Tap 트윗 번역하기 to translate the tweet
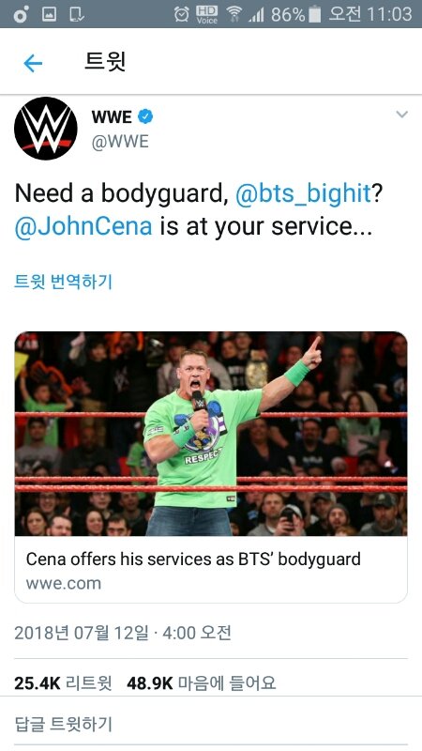The width and height of the screenshot is (422, 751). pyautogui.click(x=63, y=282)
